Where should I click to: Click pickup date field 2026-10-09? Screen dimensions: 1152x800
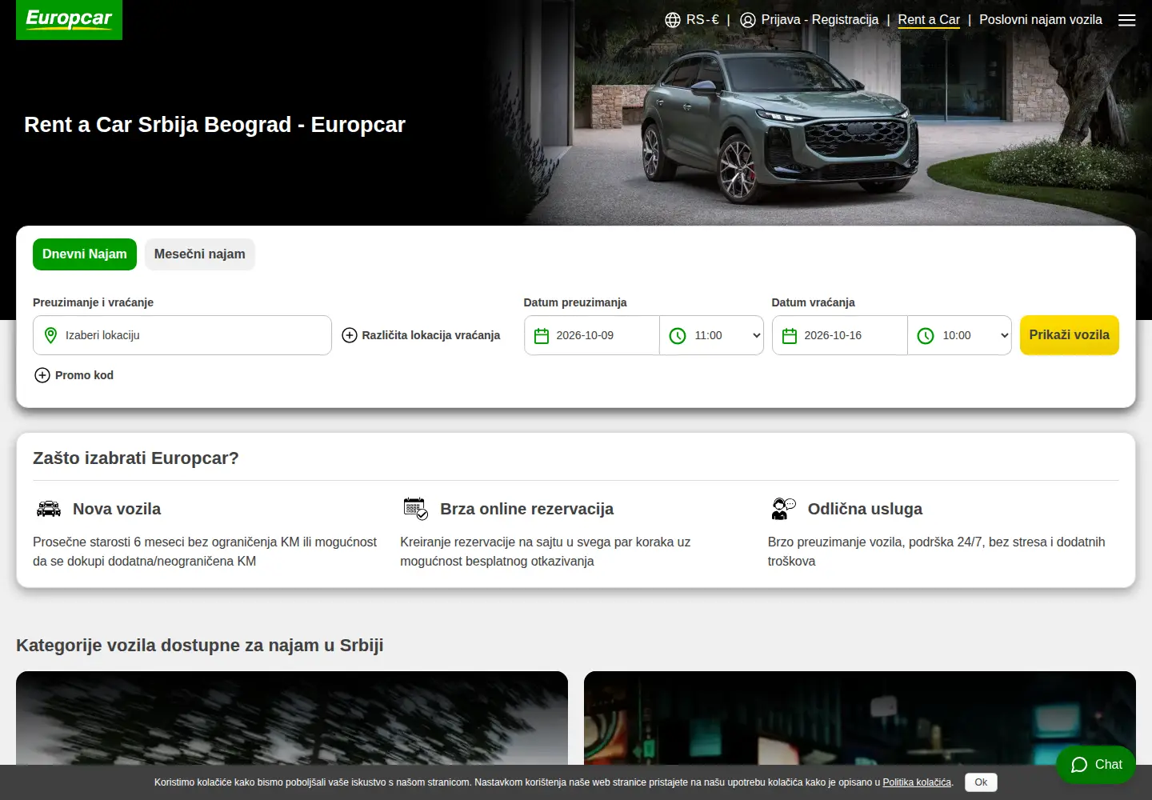click(x=592, y=335)
